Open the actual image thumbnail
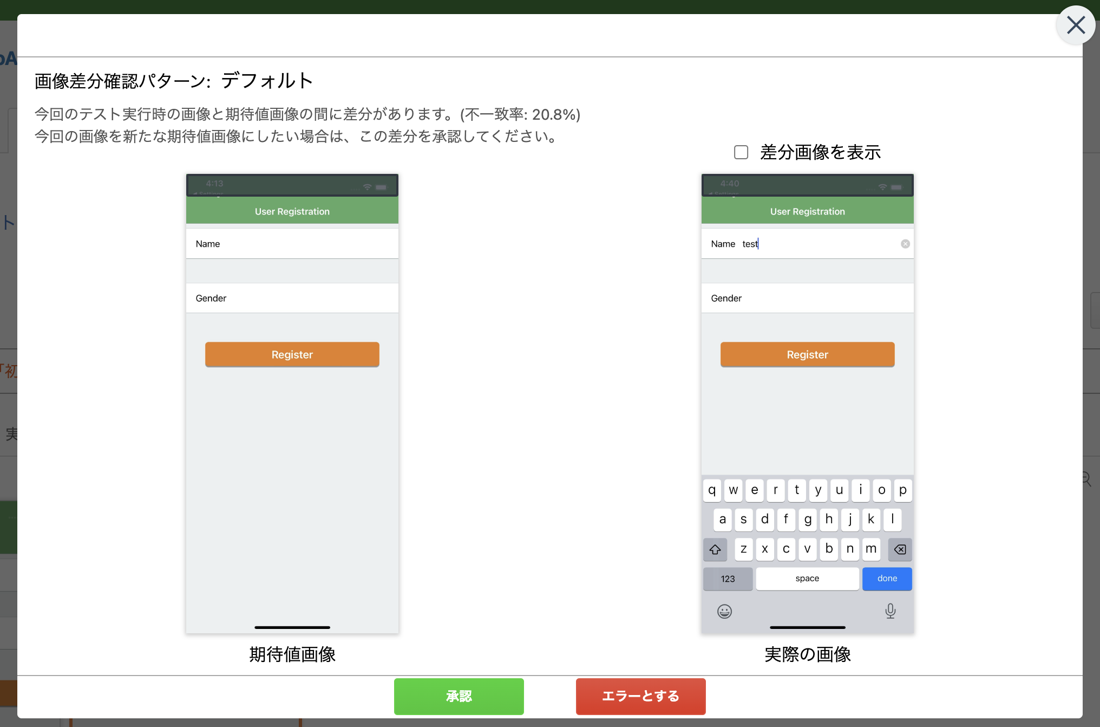Screen dimensions: 1100x727 (807, 404)
